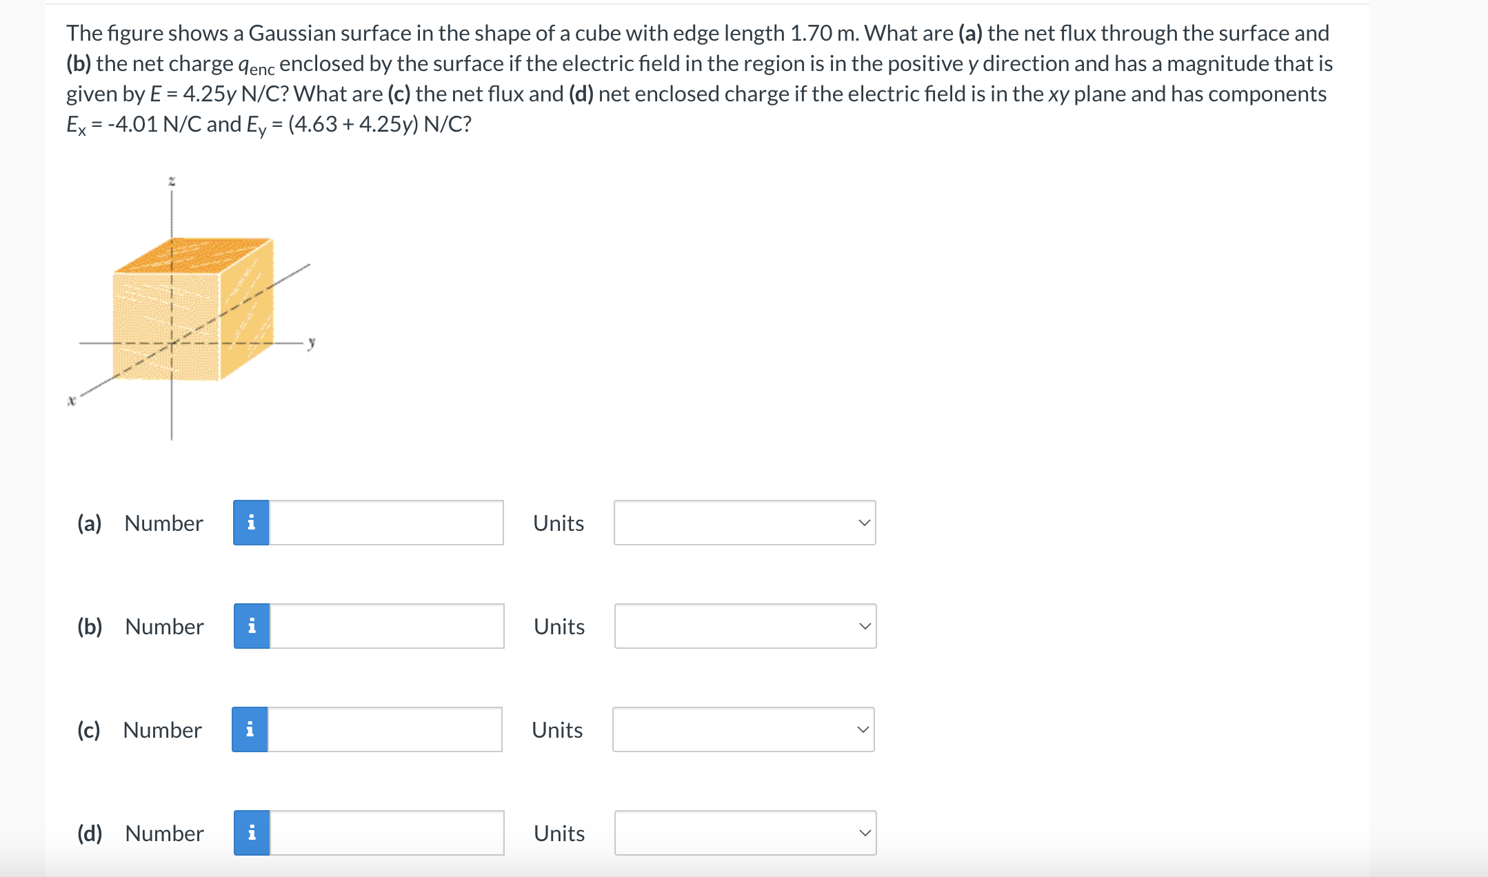Open the Units dropdown for part (d)
The image size is (1488, 877).
point(743,833)
